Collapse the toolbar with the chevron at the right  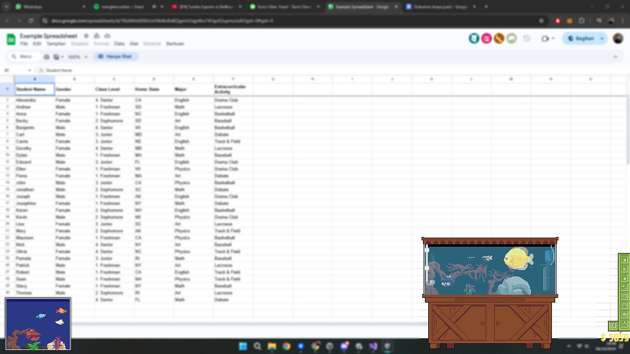click(x=615, y=57)
